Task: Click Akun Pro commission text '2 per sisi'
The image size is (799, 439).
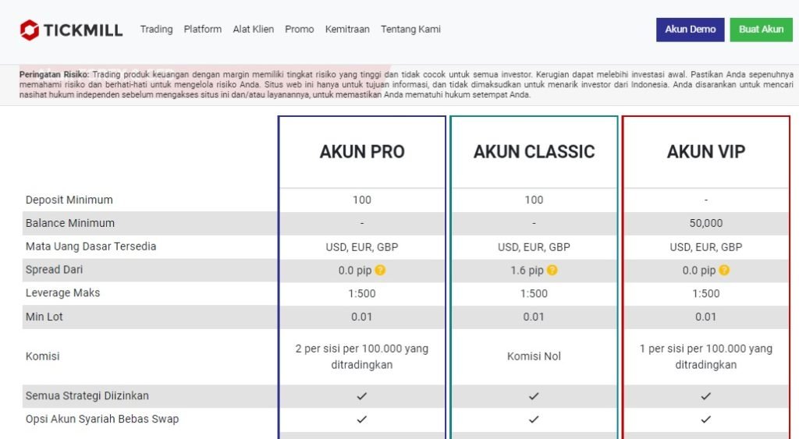Action: click(x=362, y=356)
